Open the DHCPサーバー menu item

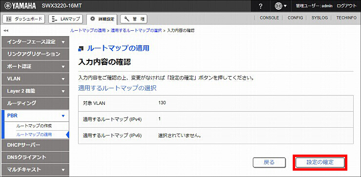(x=35, y=145)
